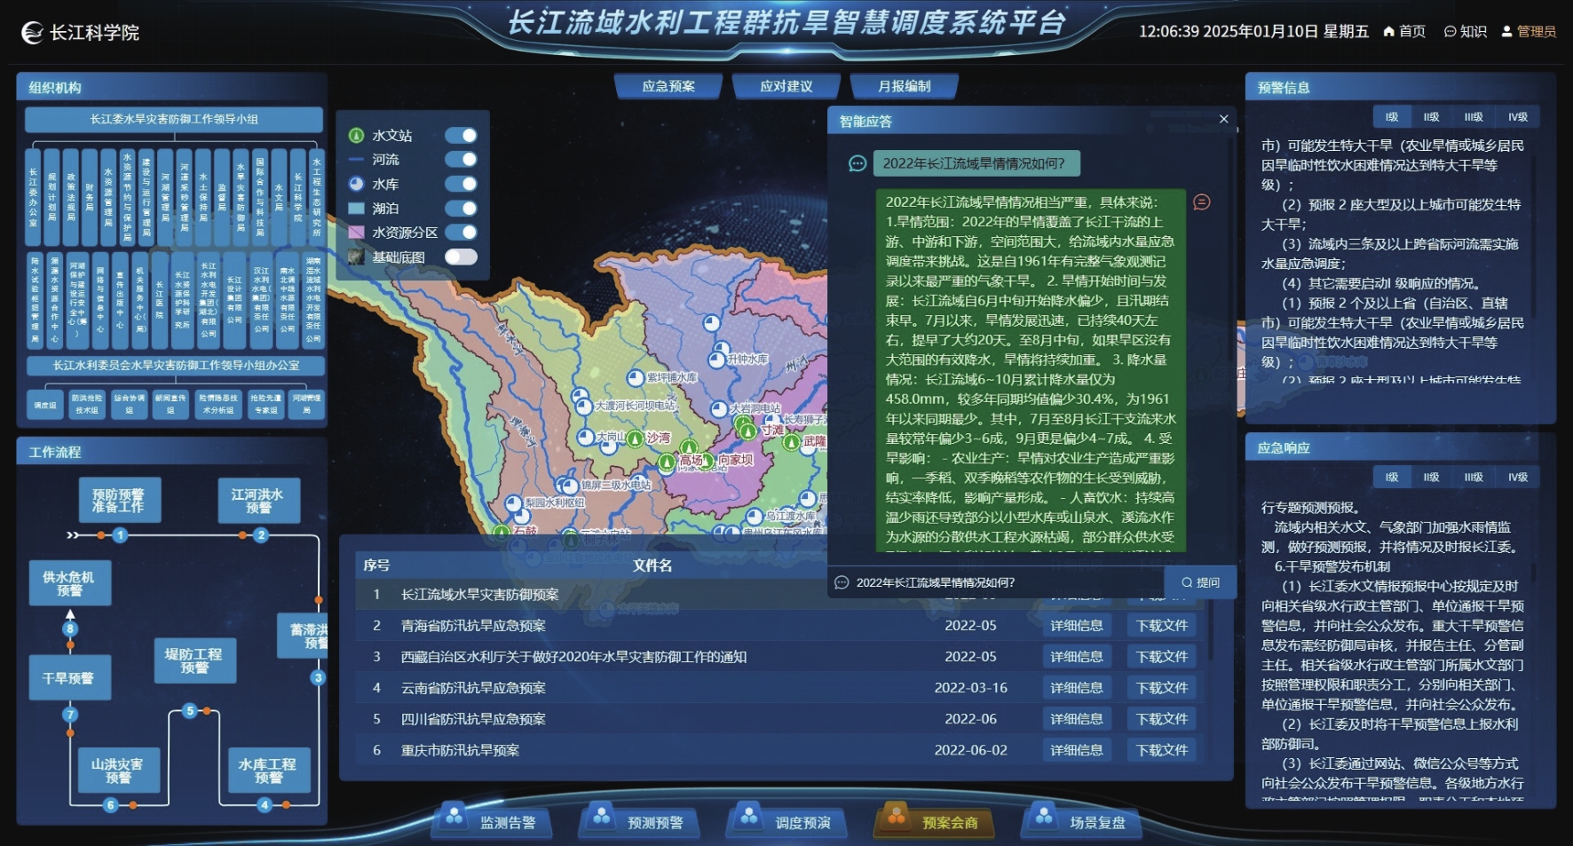This screenshot has width=1573, height=846.
Task: Close the 智能应答 panel
Action: pos(1223,119)
